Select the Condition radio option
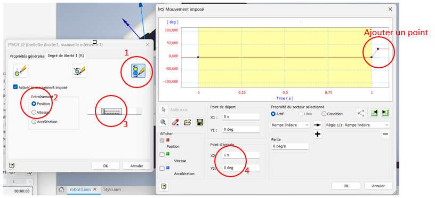Image resolution: width=435 pixels, height=198 pixels. pyautogui.click(x=324, y=114)
